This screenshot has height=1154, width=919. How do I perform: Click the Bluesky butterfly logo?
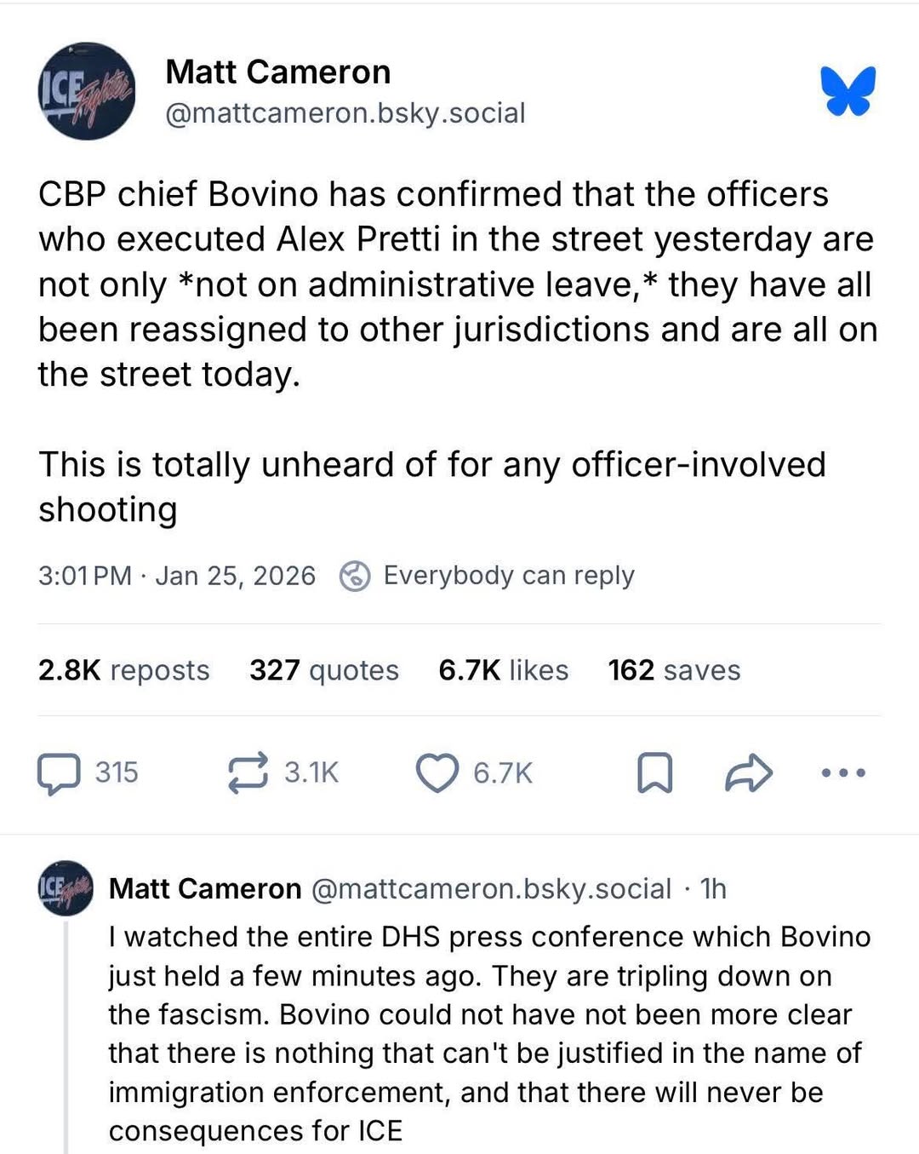point(848,90)
